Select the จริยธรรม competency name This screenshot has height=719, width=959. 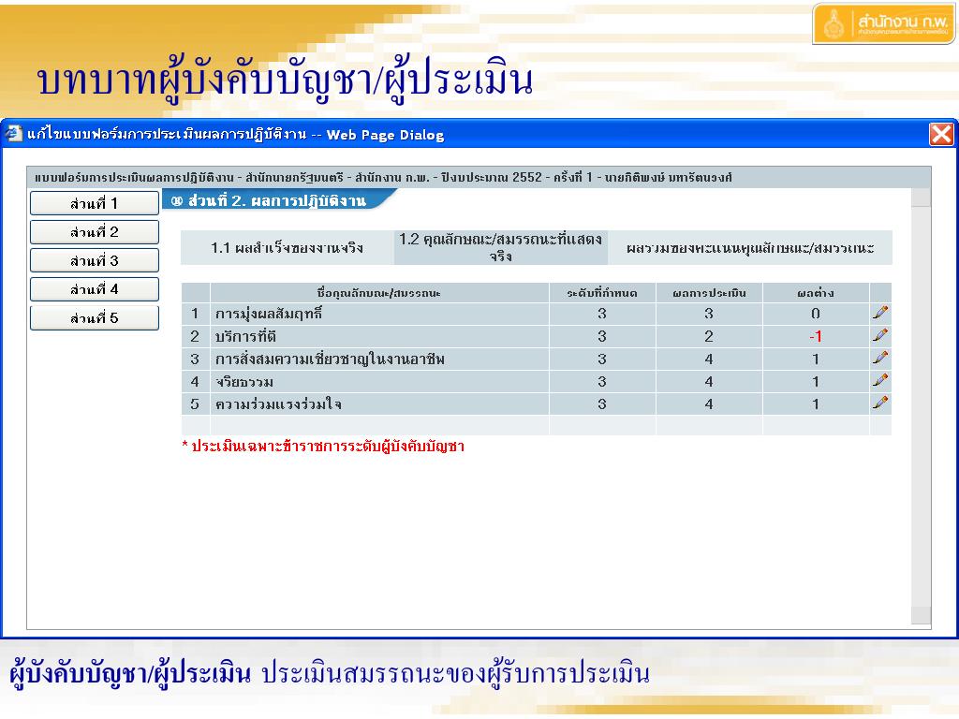tap(244, 382)
